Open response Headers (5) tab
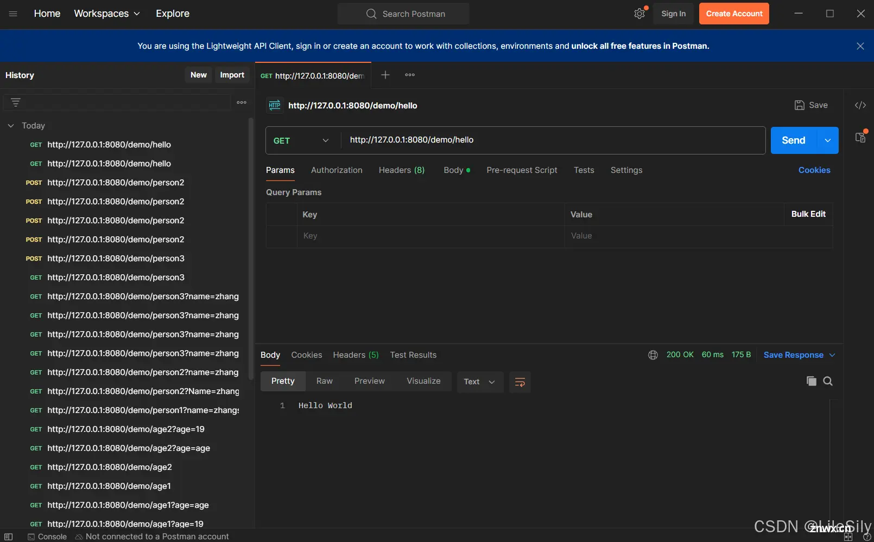Image resolution: width=874 pixels, height=542 pixels. tap(356, 355)
